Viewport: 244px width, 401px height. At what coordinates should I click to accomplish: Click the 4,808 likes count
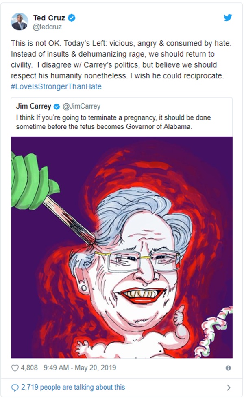29,368
